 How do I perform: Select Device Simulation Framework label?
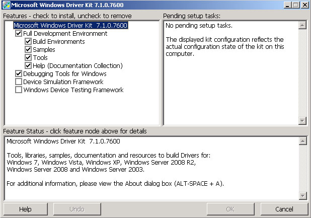(63, 82)
